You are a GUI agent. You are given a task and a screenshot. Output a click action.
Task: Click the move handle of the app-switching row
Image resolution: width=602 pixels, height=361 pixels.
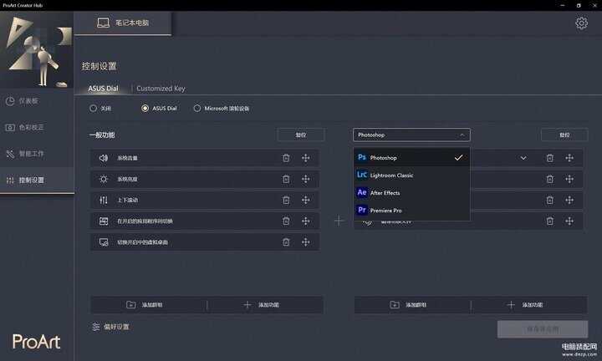point(306,221)
